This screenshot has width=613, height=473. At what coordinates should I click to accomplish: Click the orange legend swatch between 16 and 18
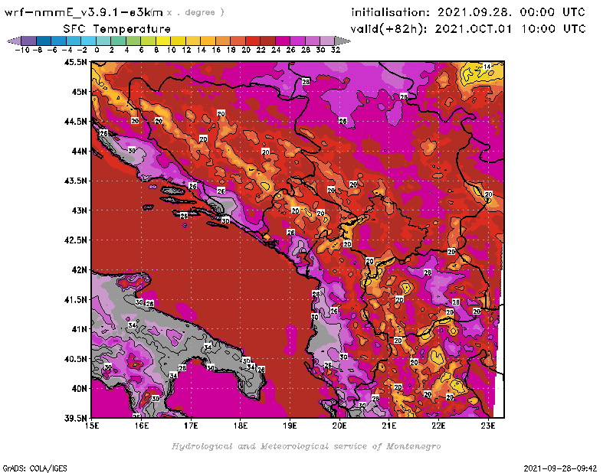pos(223,41)
